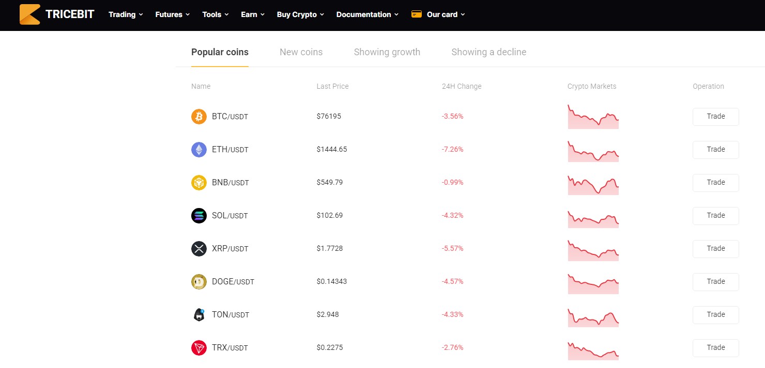Viewport: 765px width, 368px height.
Task: Click Trade button for ETH/USDT
Action: tap(716, 150)
